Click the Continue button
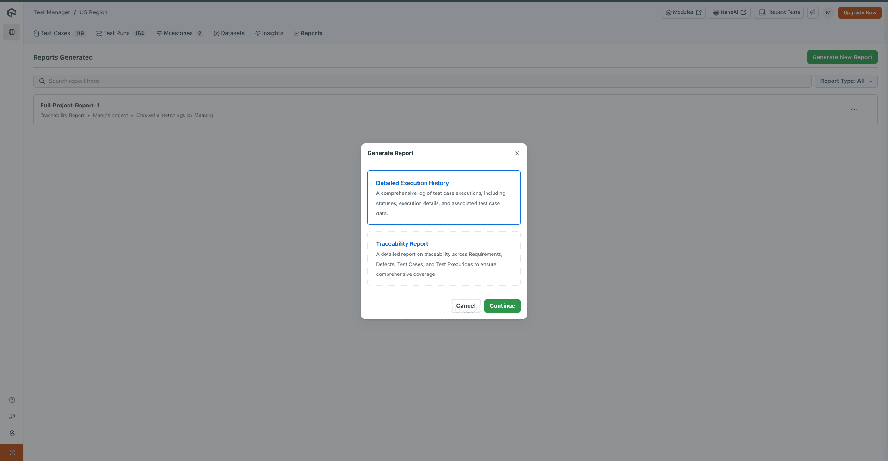 tap(502, 306)
